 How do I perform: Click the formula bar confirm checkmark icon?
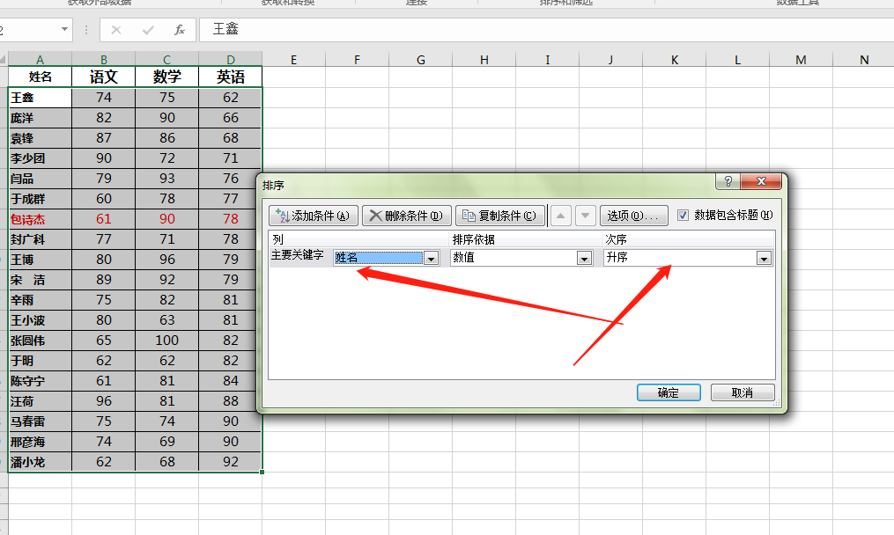pos(148,30)
